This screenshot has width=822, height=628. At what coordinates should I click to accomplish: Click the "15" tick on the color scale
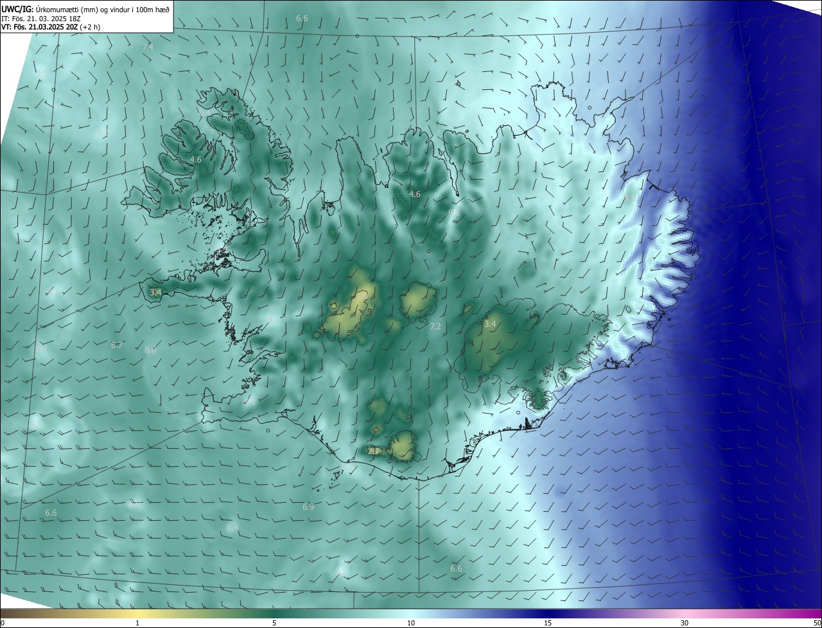tap(548, 623)
